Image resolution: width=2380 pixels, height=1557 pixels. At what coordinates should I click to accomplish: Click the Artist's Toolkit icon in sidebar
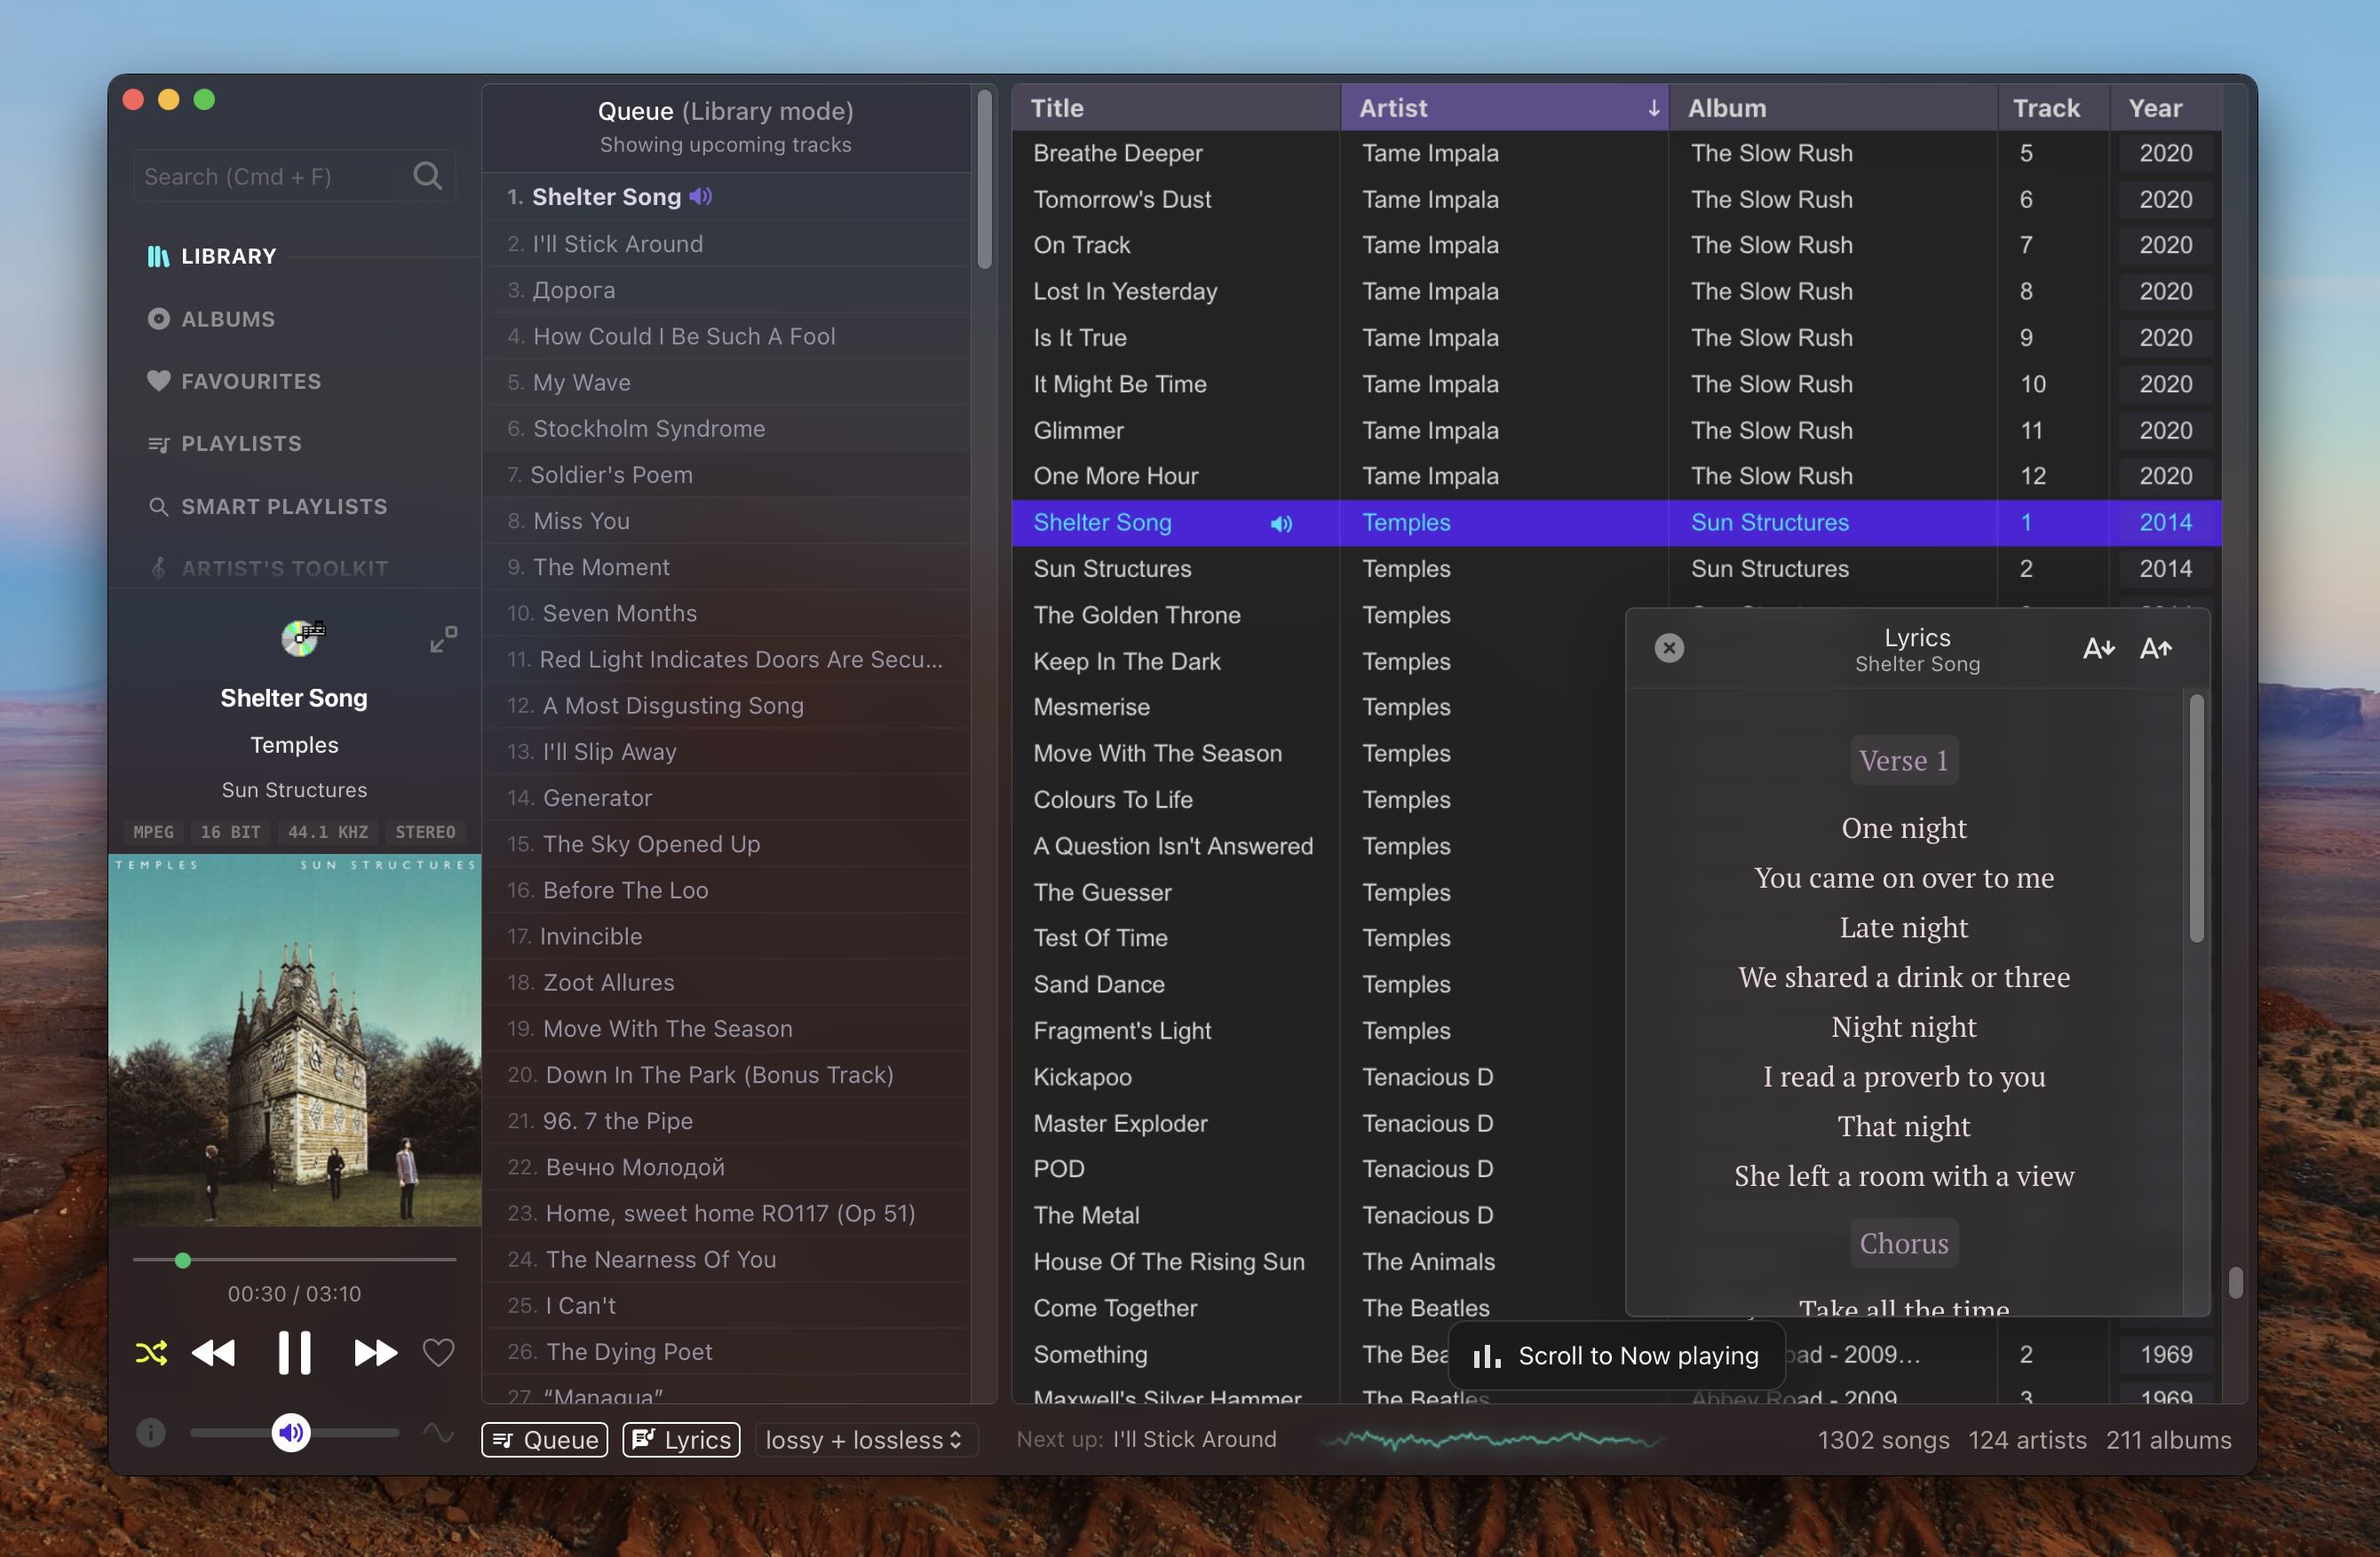click(x=158, y=566)
